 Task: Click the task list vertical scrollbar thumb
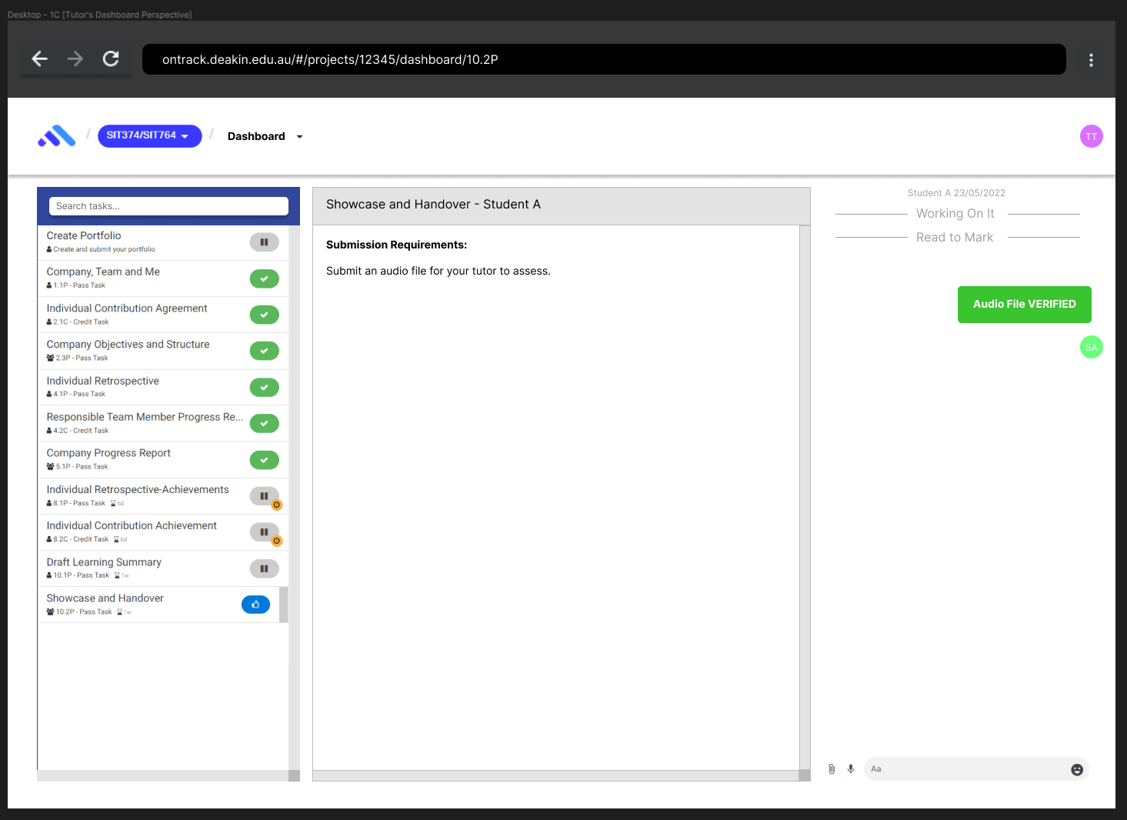coord(284,605)
